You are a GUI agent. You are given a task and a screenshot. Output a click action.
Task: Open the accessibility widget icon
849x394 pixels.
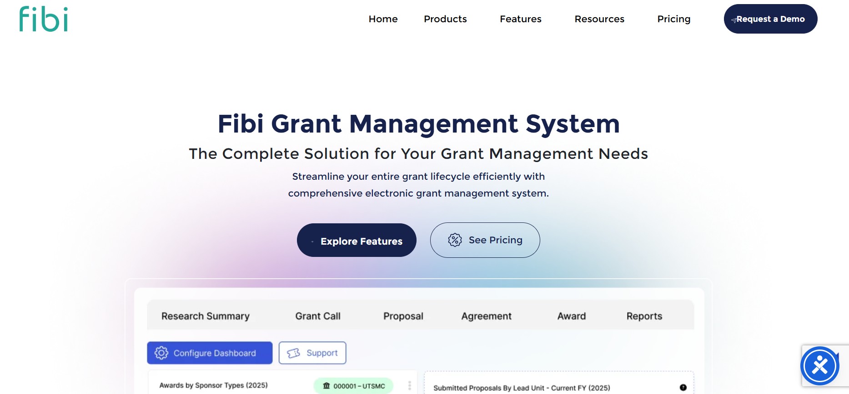click(x=820, y=365)
